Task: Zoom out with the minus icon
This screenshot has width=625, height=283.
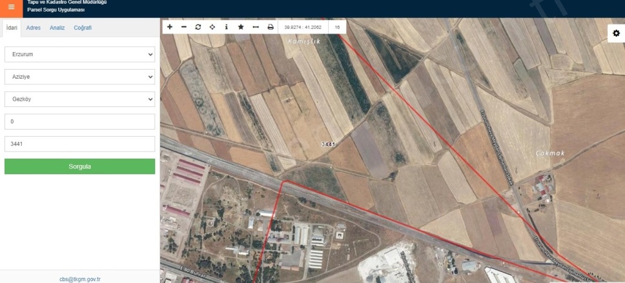Action: point(184,27)
